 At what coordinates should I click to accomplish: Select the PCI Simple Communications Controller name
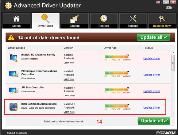[x=39, y=73]
